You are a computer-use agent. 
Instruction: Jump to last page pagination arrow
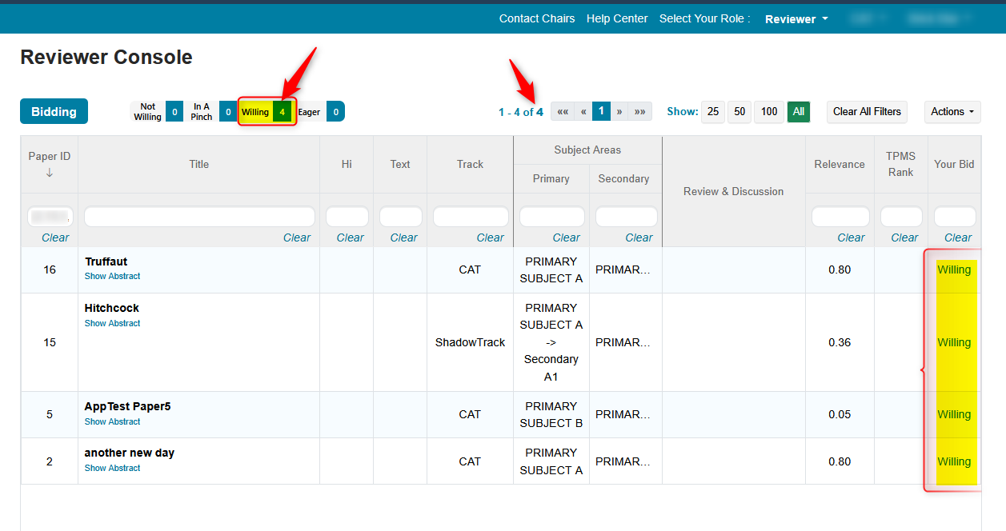640,112
